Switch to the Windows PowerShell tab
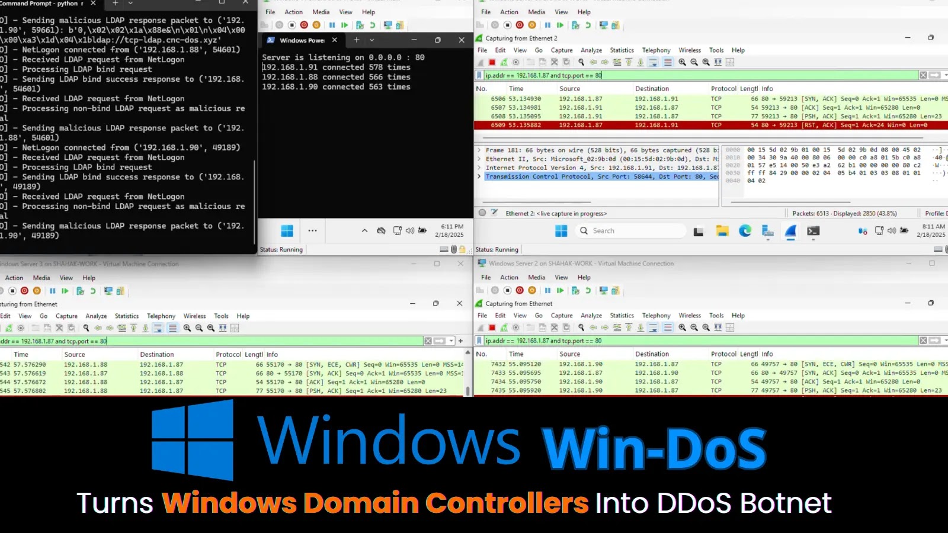This screenshot has height=533, width=948. pos(301,40)
